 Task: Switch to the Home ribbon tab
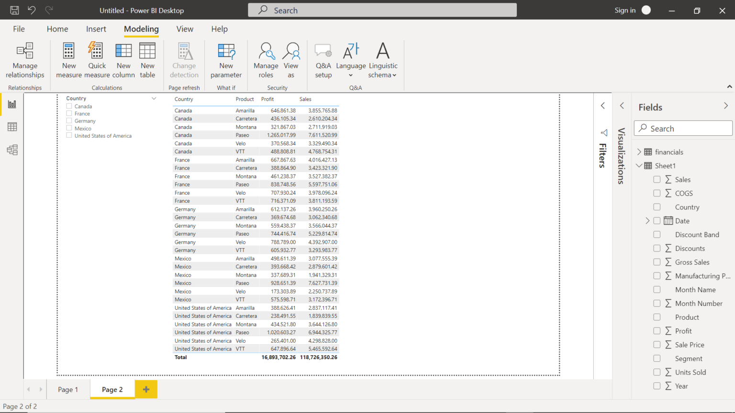click(x=57, y=29)
